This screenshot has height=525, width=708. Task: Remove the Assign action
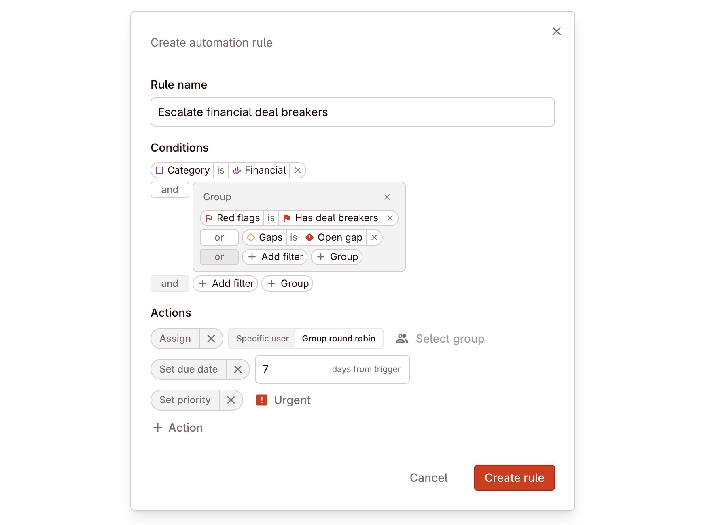(211, 339)
